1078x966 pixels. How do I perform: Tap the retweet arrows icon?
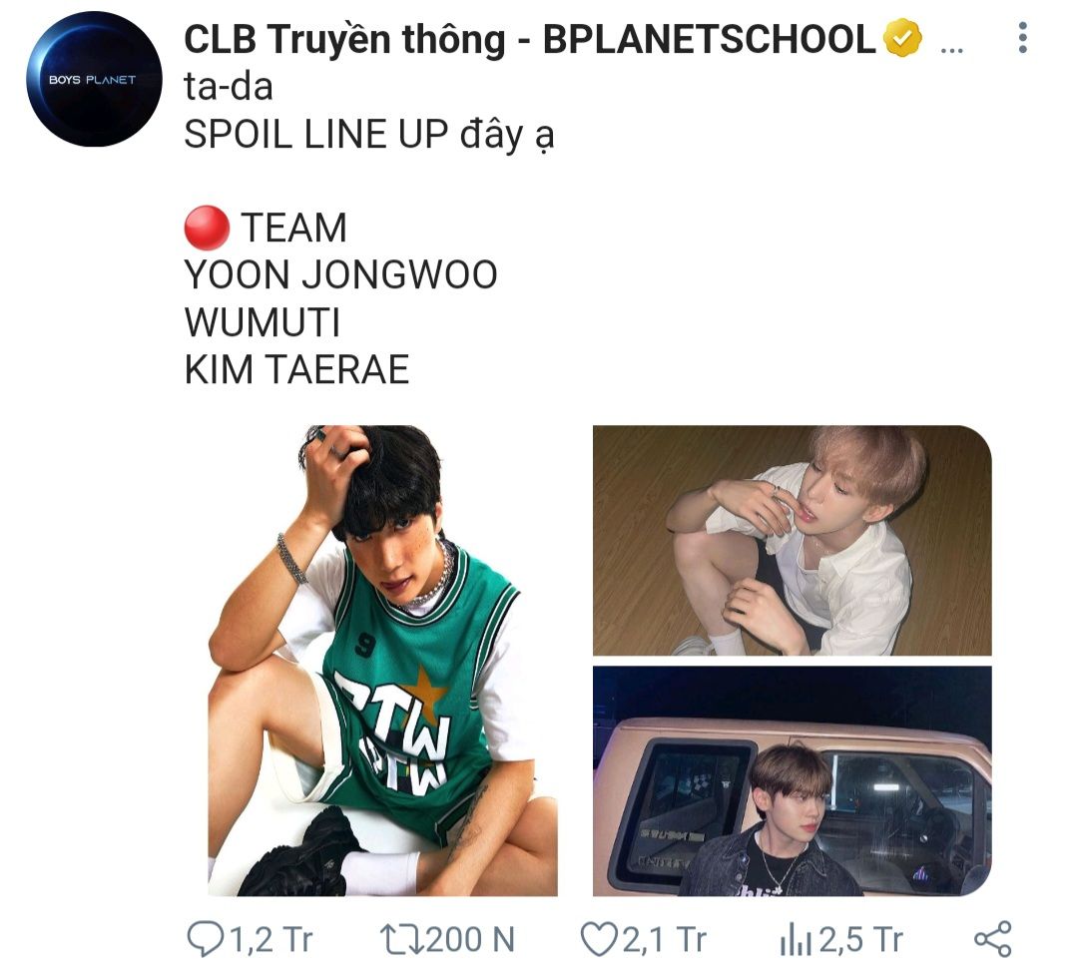pyautogui.click(x=402, y=939)
